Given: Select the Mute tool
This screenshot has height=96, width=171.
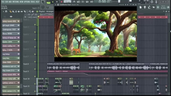Looking at the screenshot, I should coord(19,12).
